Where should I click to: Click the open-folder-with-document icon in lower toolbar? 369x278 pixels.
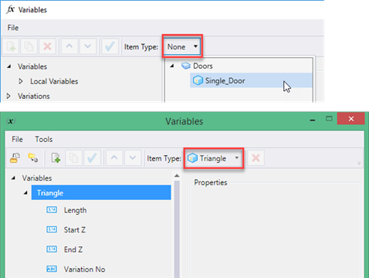(15, 158)
